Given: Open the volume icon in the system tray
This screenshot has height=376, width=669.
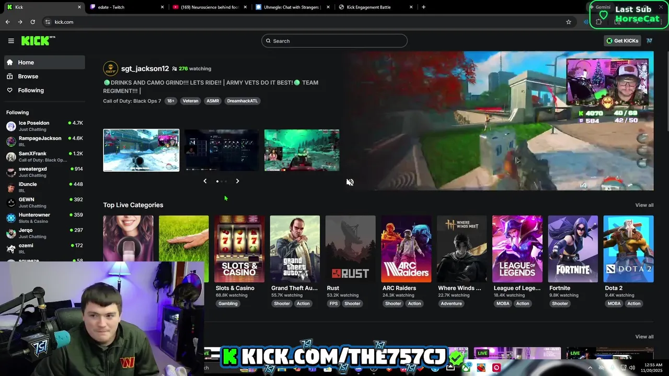Looking at the screenshot, I should (632, 368).
